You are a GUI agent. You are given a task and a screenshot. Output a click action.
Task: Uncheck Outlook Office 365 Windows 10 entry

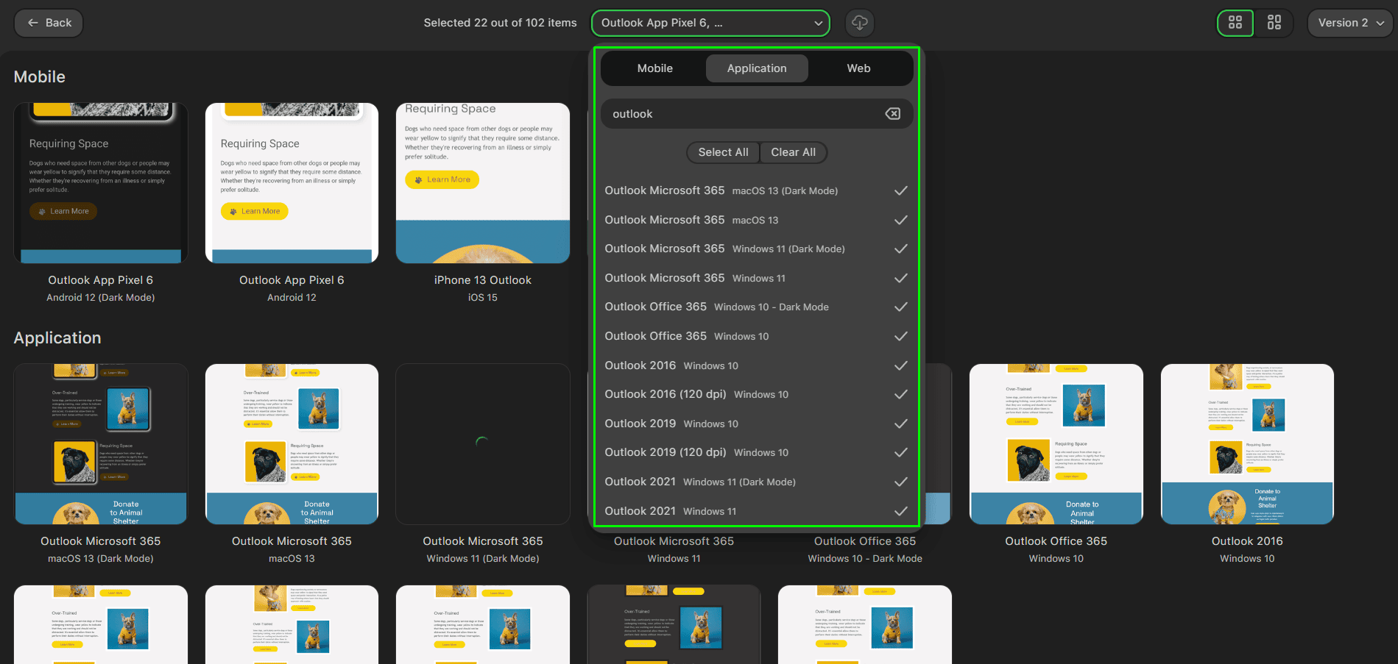click(900, 337)
